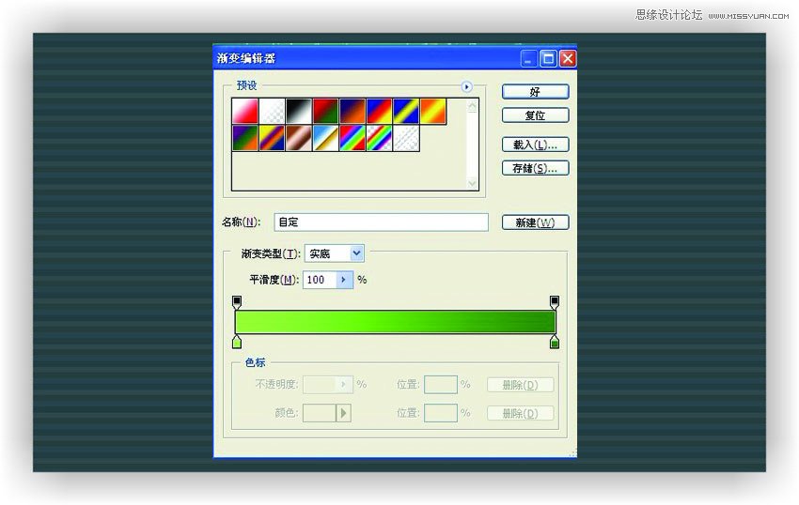Select the right opacity stop above gradient

(x=555, y=302)
